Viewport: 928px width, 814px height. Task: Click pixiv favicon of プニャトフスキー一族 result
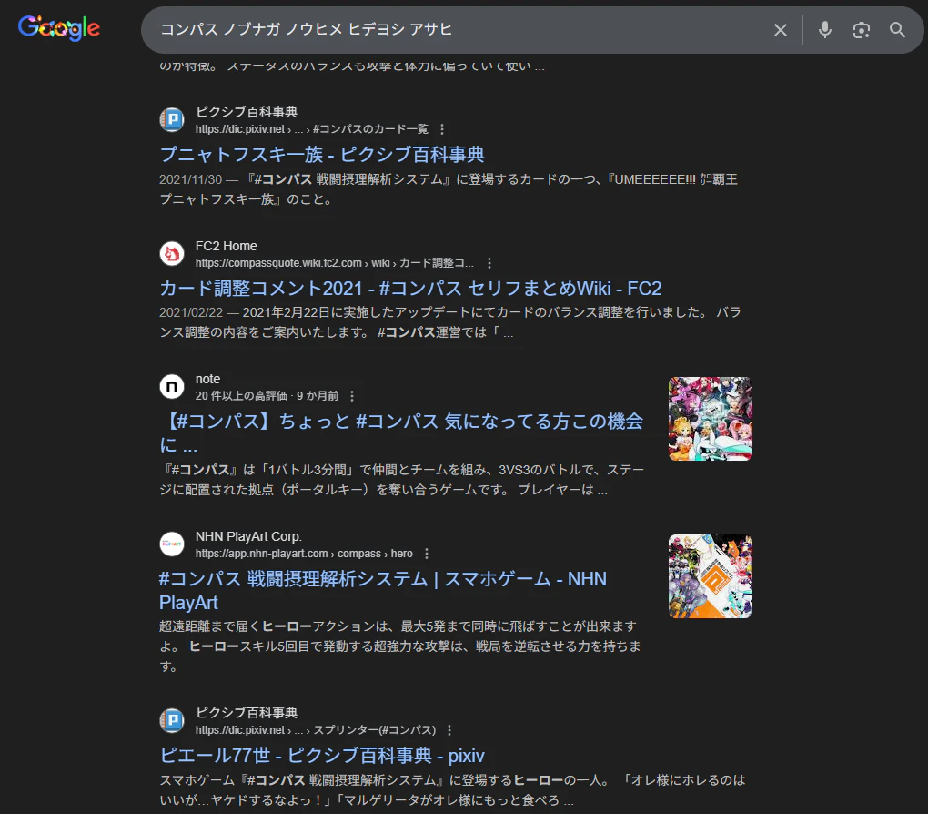click(x=172, y=119)
